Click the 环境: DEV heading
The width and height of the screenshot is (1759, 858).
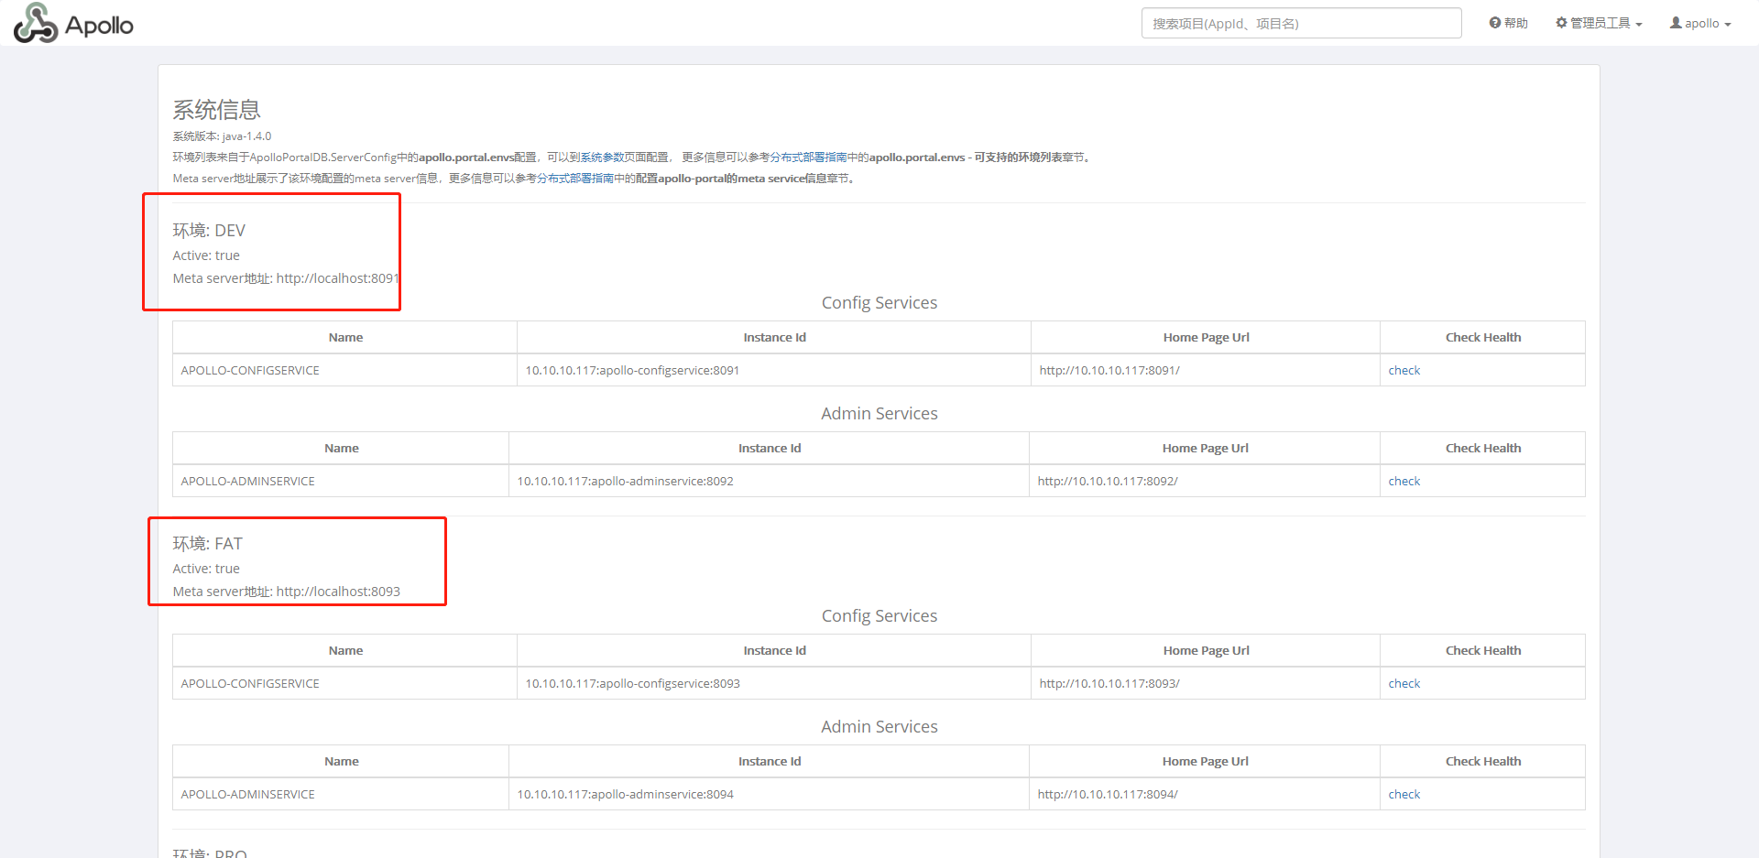[x=209, y=231]
